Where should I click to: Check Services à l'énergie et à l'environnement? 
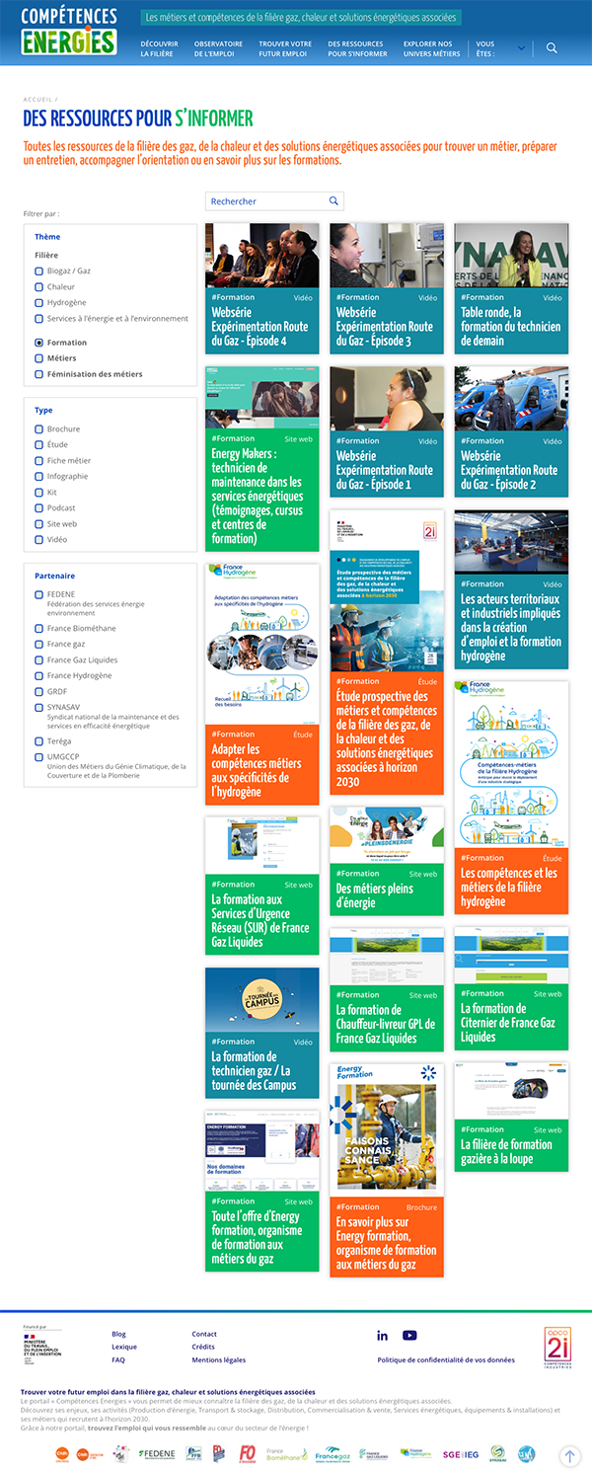39,319
